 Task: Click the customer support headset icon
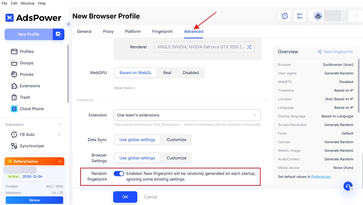[x=348, y=186]
